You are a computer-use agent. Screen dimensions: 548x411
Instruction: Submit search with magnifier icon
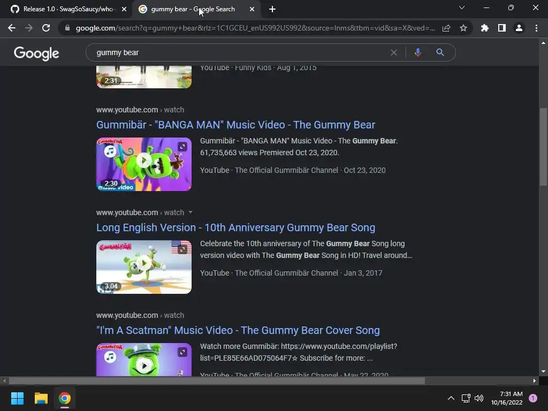click(x=440, y=52)
